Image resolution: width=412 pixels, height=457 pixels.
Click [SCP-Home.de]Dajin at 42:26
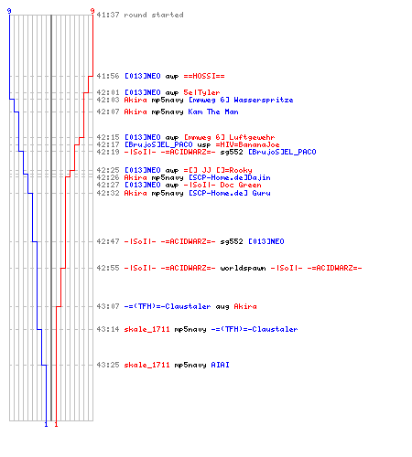coord(230,177)
